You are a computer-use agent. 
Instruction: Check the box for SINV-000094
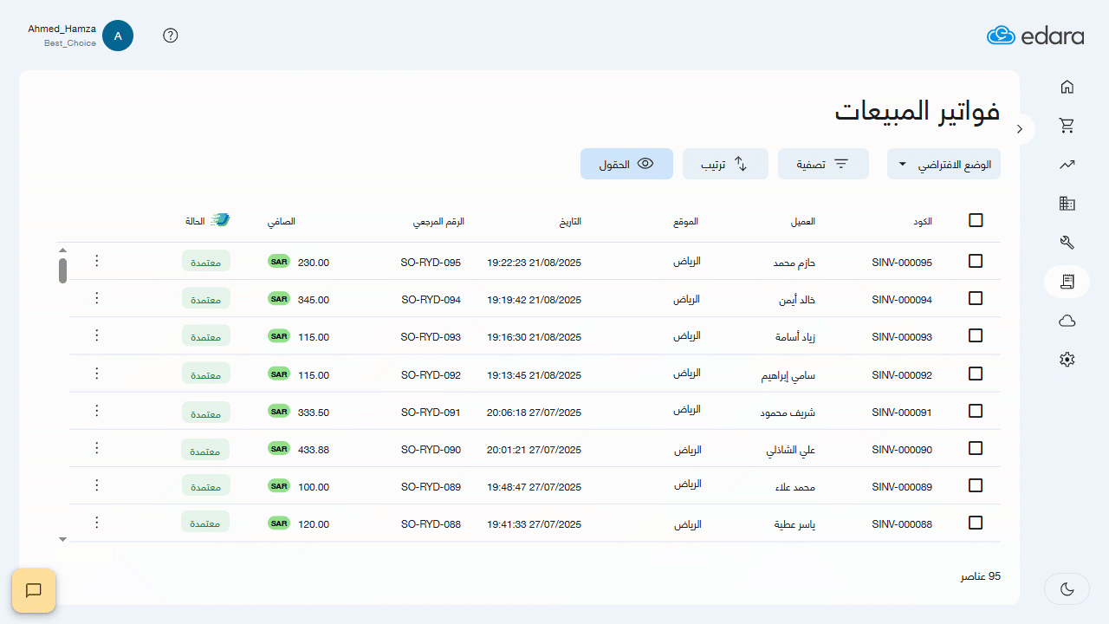coord(976,298)
